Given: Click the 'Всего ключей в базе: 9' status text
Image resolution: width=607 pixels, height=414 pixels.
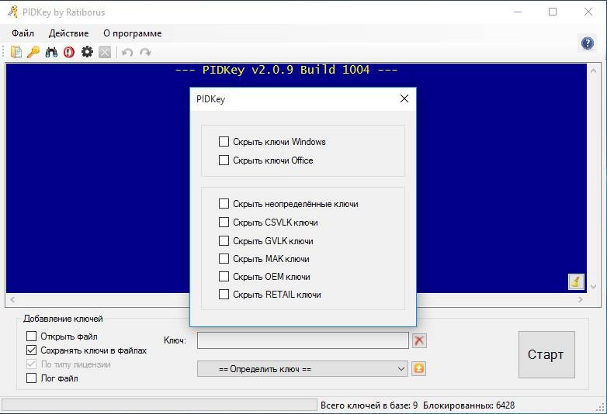Looking at the screenshot, I should [x=369, y=405].
